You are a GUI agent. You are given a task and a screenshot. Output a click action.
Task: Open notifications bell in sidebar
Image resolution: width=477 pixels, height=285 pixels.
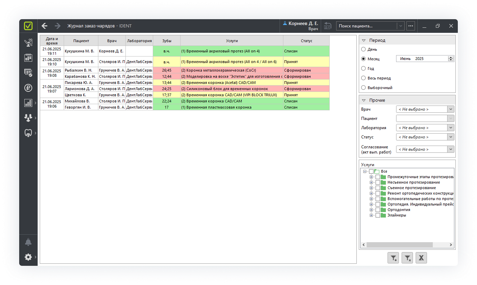(28, 242)
